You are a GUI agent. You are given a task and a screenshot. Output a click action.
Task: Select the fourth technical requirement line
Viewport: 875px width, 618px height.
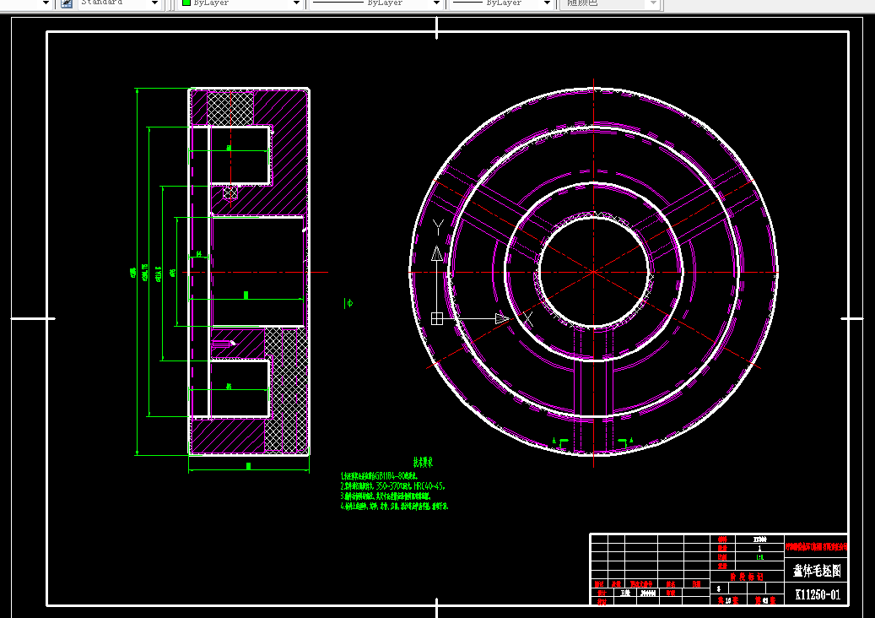395,507
